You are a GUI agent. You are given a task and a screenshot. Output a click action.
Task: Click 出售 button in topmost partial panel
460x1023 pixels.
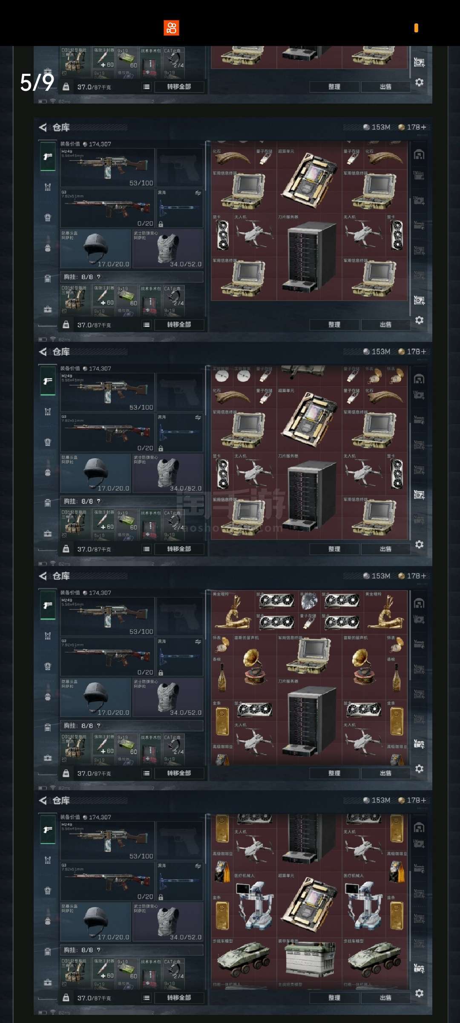coord(385,87)
